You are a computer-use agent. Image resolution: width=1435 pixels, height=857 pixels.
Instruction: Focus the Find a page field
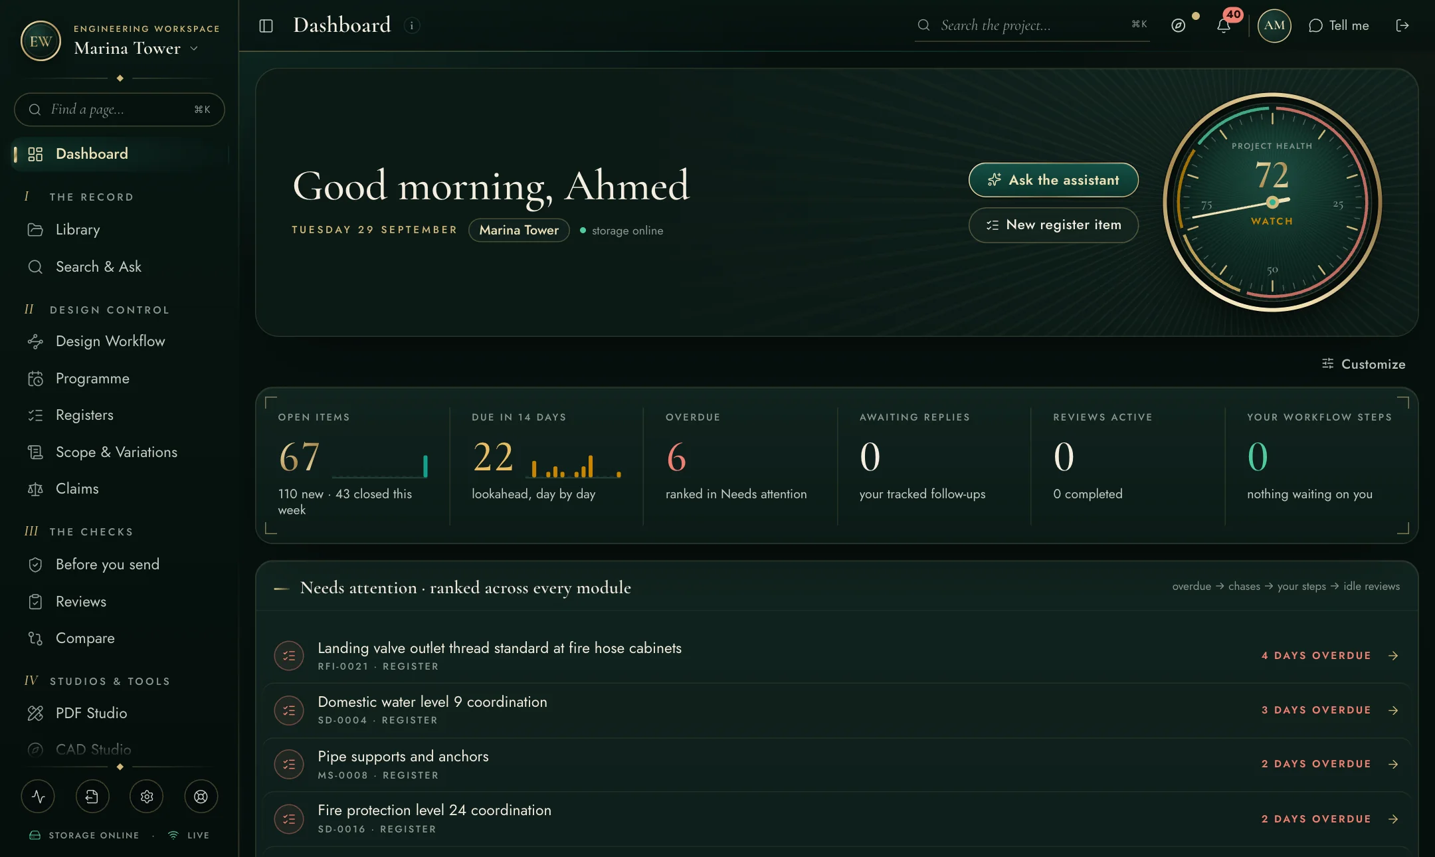[120, 110]
